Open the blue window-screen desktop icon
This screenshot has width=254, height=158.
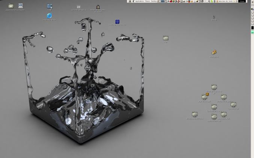[x=50, y=6]
